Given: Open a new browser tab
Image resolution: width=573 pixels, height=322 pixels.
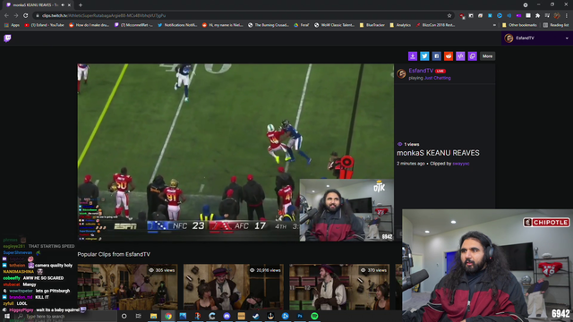Looking at the screenshot, I should tap(81, 5).
